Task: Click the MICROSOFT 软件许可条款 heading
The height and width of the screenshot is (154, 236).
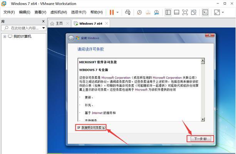Action: tap(98, 62)
